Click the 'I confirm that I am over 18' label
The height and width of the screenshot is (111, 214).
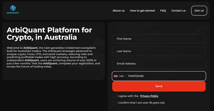tap(141, 103)
